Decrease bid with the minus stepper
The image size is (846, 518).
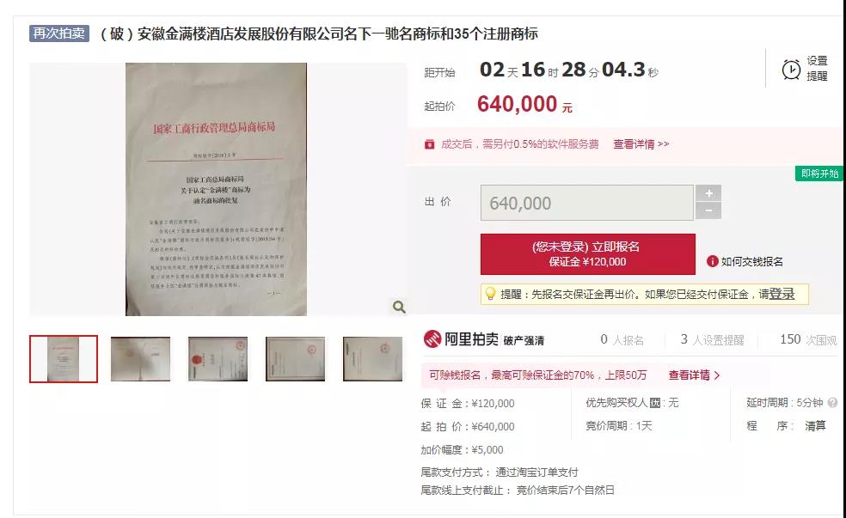pyautogui.click(x=708, y=210)
